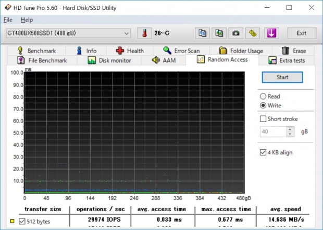
Task: Save a screenshot with the camera icon
Action: [x=236, y=33]
